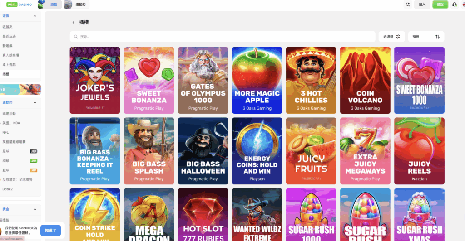Switch to the 遊戲 top tab
The image size is (465, 241).
[50, 5]
